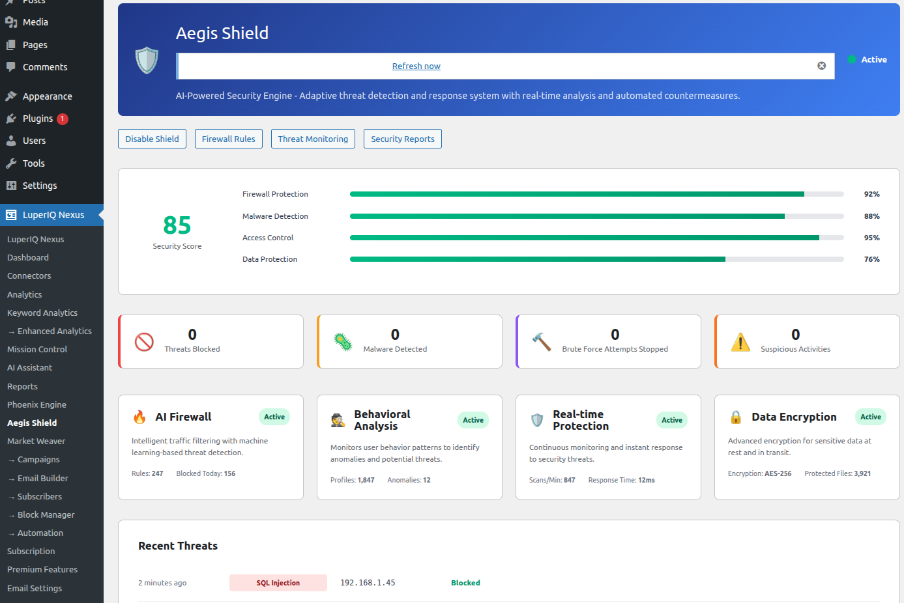
Task: Open the Firewall Rules page
Action: click(x=229, y=139)
